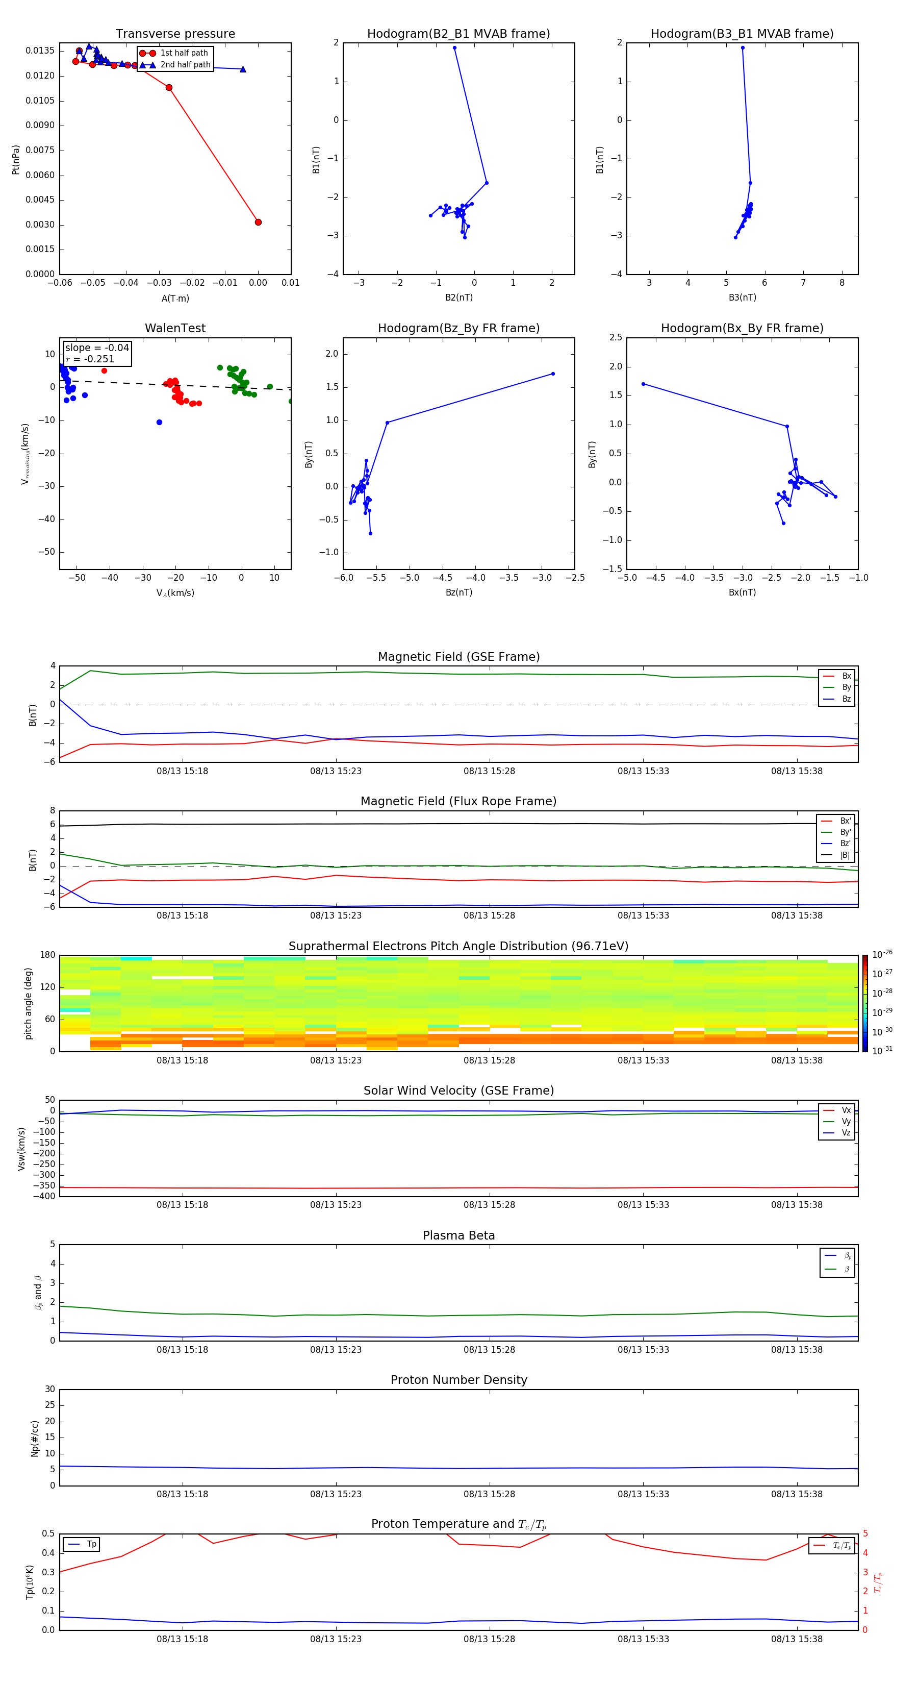Click the By legend entry in GSE magnetic field plot
This screenshot has height=1684, width=918.
(837, 687)
